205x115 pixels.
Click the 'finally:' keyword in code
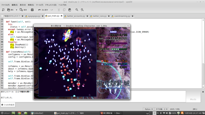[x=13, y=42]
